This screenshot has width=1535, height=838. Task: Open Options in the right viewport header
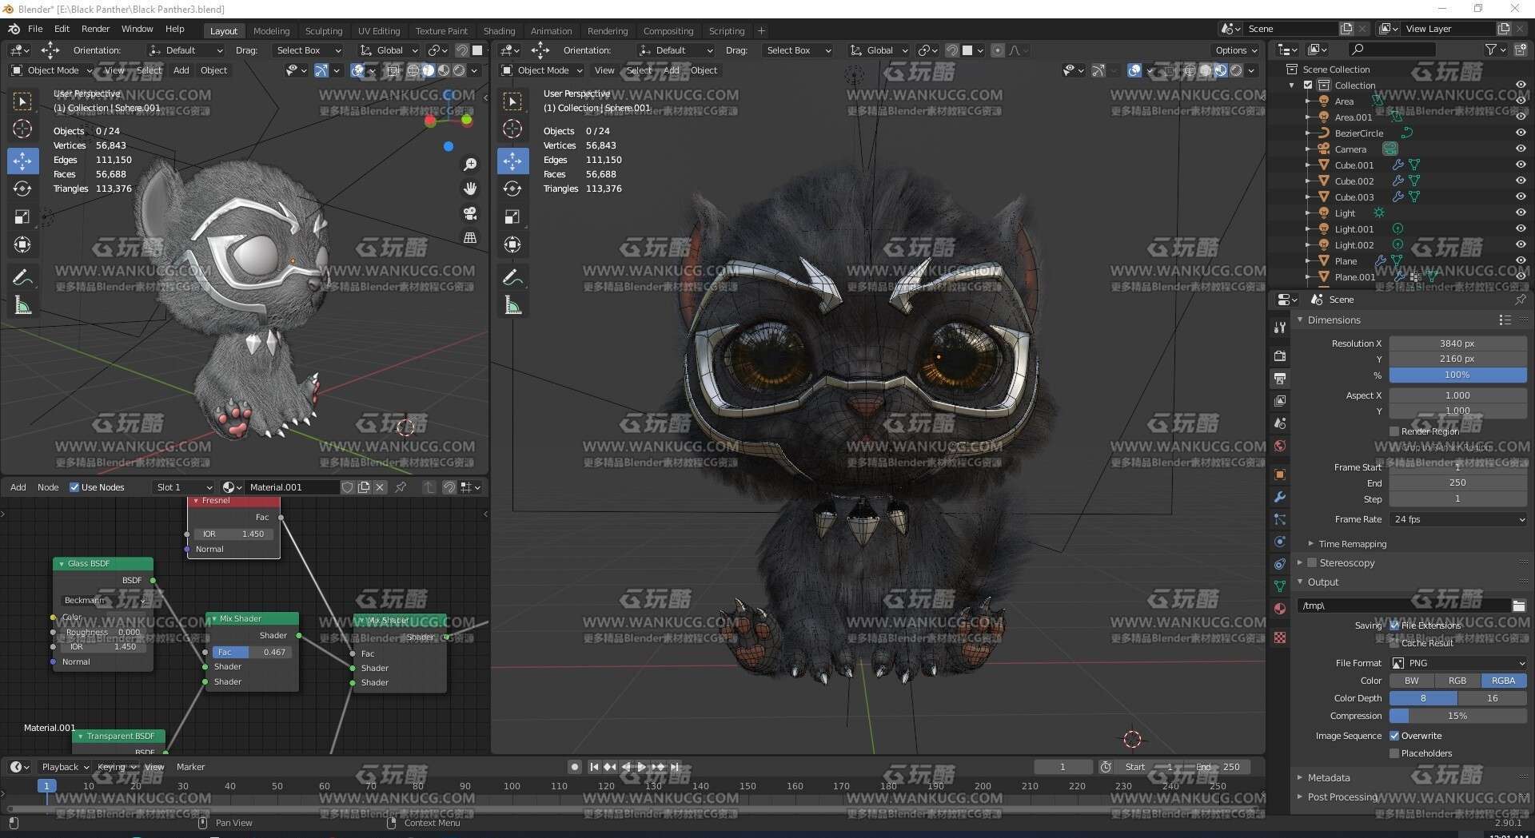1236,50
